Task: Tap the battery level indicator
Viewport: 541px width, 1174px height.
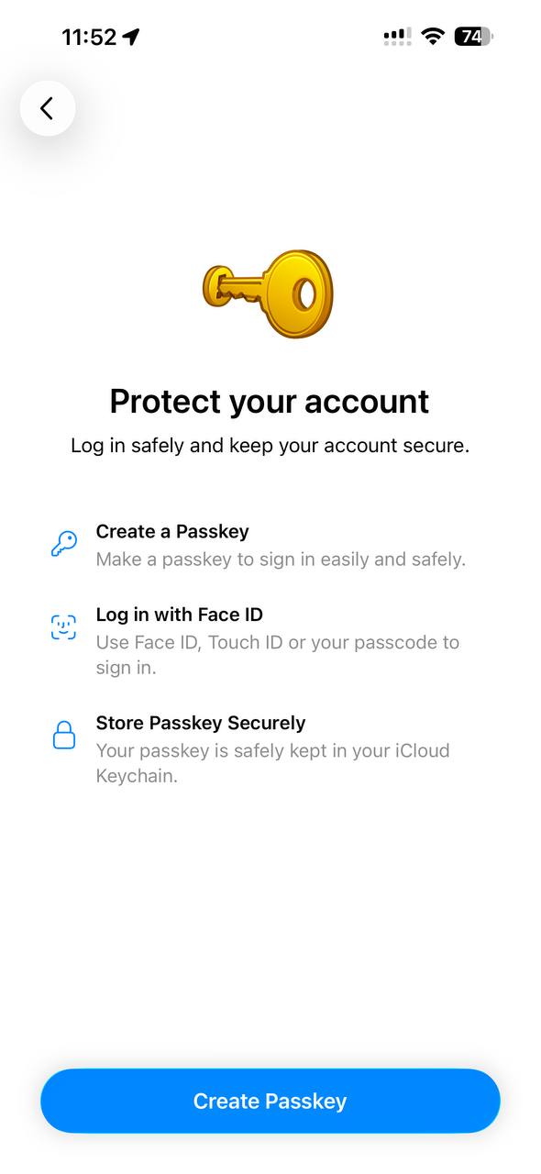Action: click(473, 37)
